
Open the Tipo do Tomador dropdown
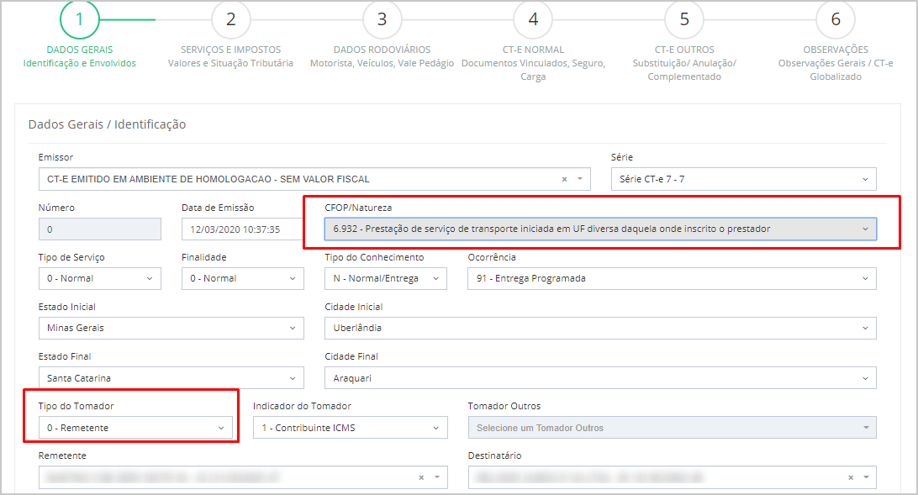point(135,428)
